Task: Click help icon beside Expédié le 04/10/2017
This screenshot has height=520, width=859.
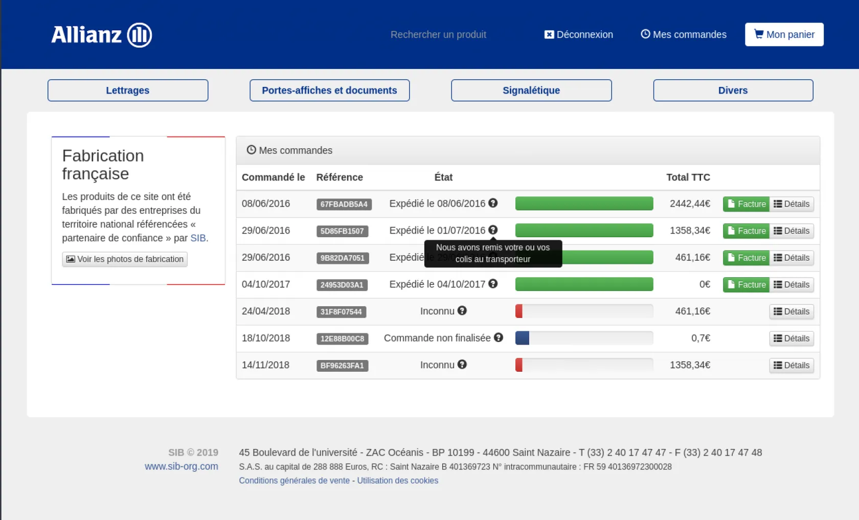Action: 493,284
